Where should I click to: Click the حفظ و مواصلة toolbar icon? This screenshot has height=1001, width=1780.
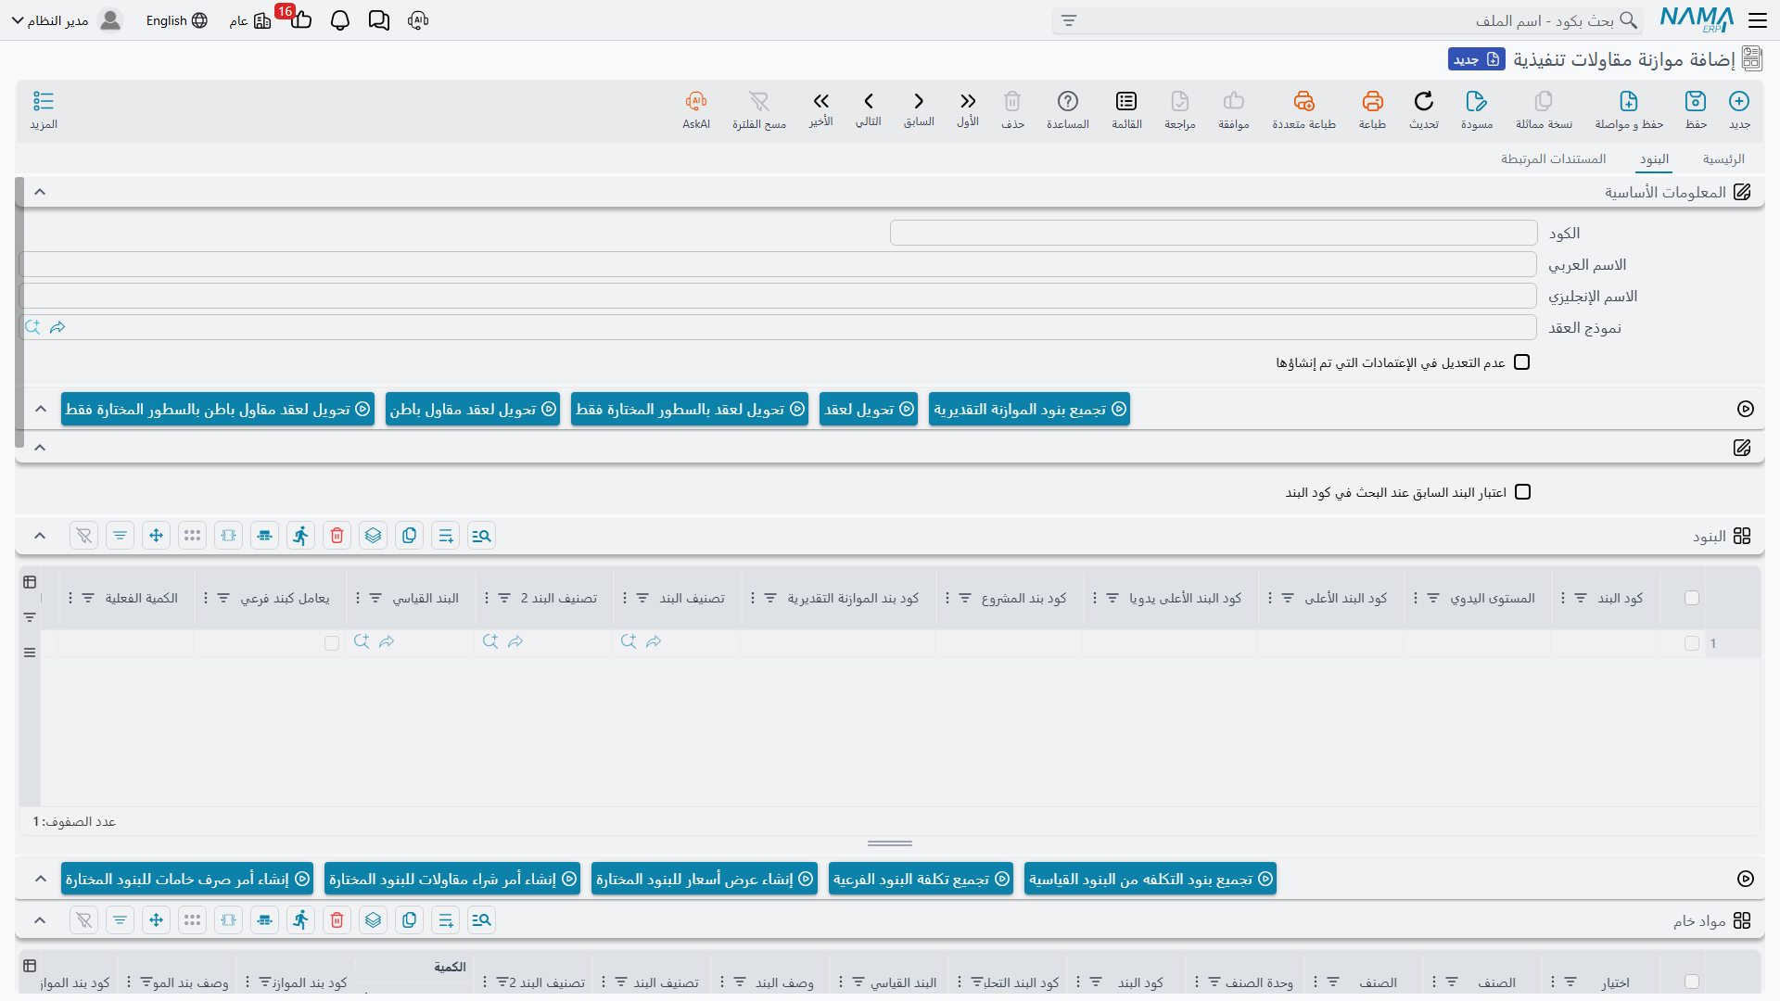pyautogui.click(x=1629, y=109)
